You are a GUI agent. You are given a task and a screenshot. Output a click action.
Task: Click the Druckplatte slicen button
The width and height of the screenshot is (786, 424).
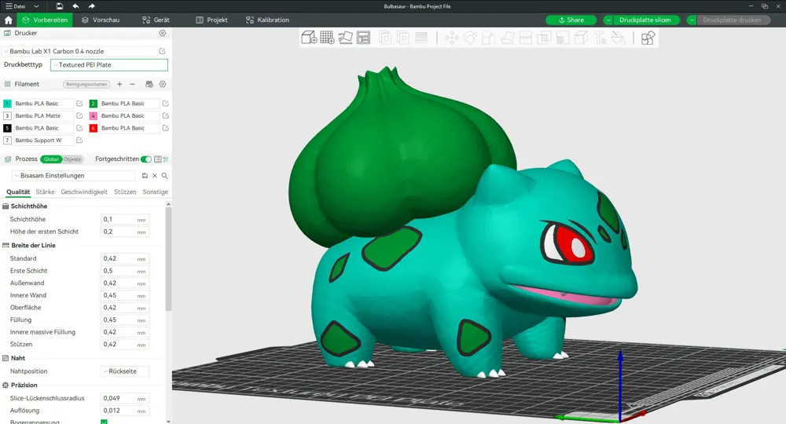click(645, 20)
